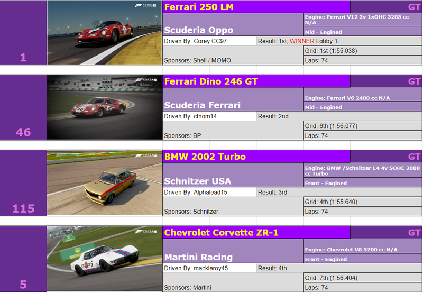The width and height of the screenshot is (423, 293).
Task: Click car number 1 cell
Action: (x=23, y=33)
